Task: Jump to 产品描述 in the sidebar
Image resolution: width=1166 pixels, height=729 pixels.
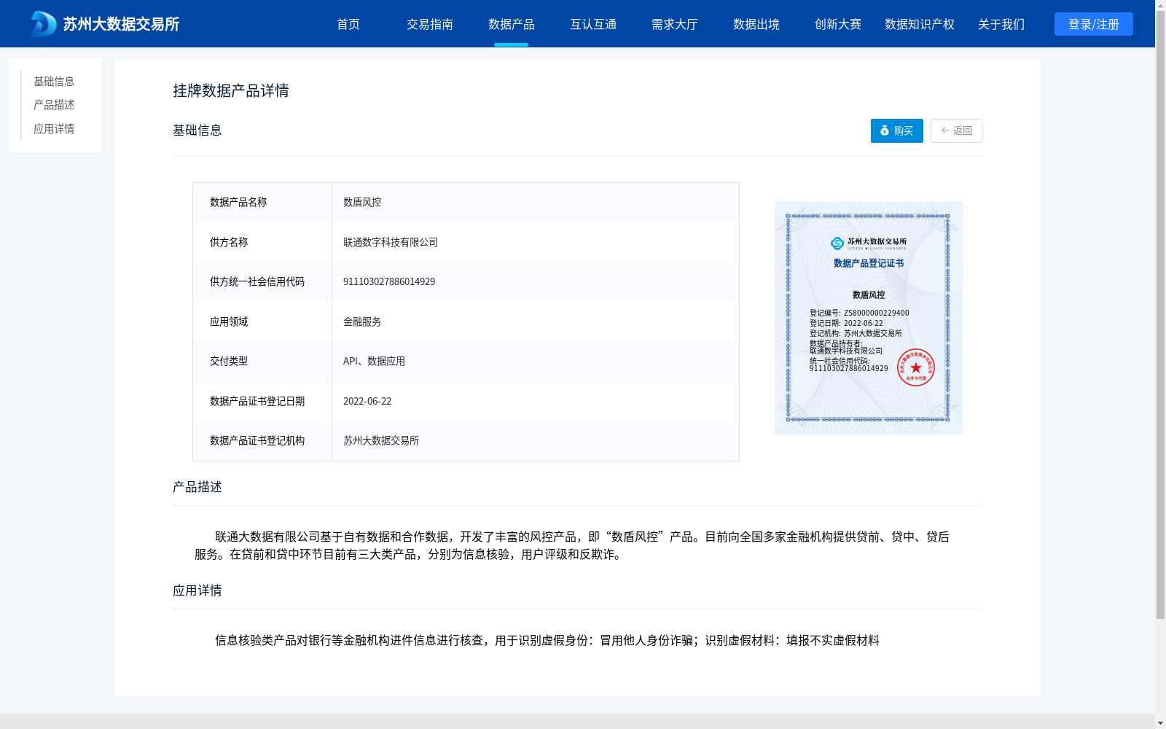Action: click(x=54, y=105)
